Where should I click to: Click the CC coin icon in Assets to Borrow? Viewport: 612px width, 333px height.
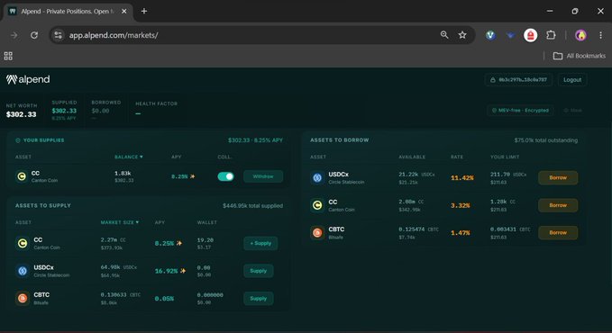317,205
